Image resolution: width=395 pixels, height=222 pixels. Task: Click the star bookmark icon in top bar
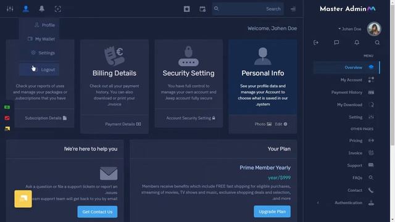pyautogui.click(x=186, y=9)
